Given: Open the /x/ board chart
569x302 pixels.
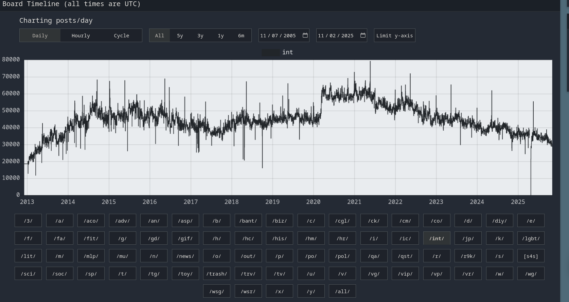Looking at the screenshot, I should point(280,291).
